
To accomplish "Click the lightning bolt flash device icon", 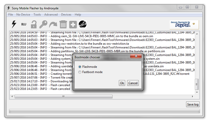I will point(14,24).
